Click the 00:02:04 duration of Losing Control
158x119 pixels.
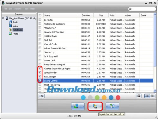[86, 81]
